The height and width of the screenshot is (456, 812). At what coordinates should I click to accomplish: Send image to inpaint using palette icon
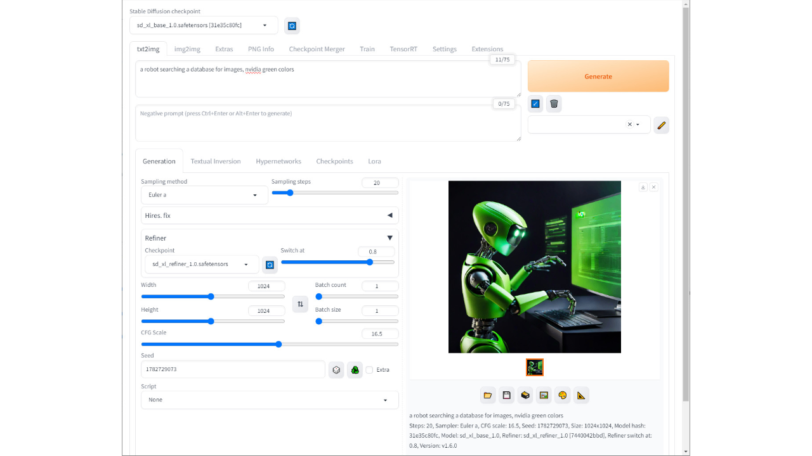click(x=563, y=395)
